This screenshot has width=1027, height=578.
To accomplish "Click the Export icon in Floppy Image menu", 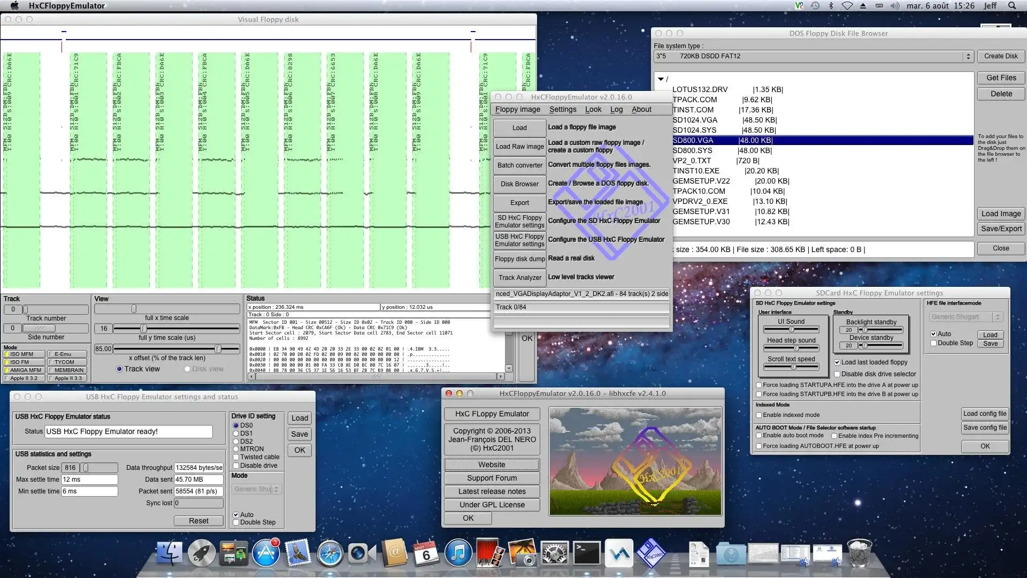I will point(520,202).
